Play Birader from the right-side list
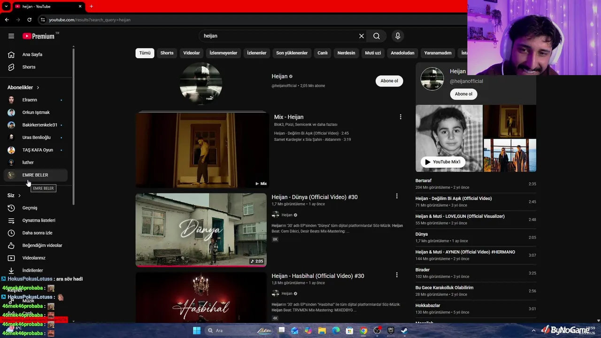This screenshot has width=601, height=338. coord(476,273)
